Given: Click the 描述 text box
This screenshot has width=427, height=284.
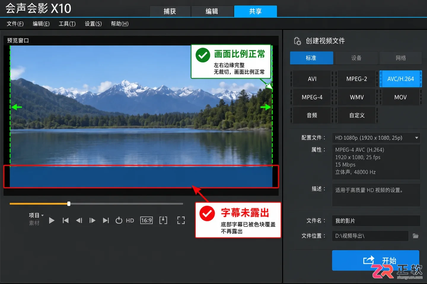Looking at the screenshot, I should coord(376,195).
